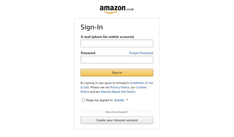Open the Interest-Based Ads Notice link
This screenshot has height=137, width=234.
point(118,92)
